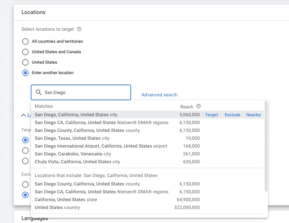Select United States and Canada radio
The image size is (289, 223).
pos(25,52)
